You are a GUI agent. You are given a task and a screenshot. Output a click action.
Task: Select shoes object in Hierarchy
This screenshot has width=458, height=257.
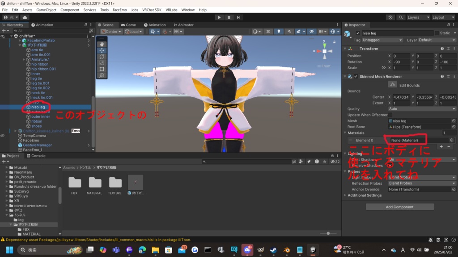[37, 126]
